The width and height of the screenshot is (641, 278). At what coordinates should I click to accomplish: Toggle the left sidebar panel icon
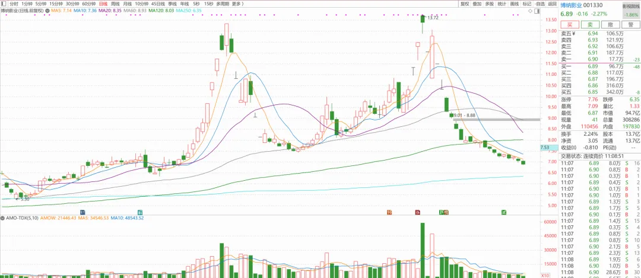pos(4,4)
